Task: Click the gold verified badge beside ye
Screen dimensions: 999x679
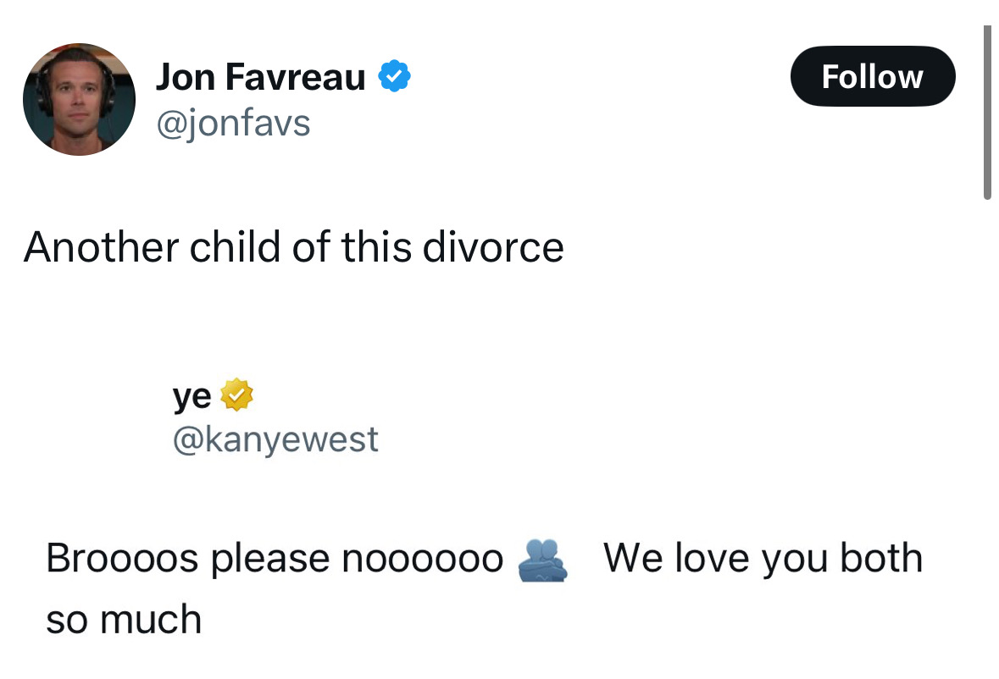Action: click(x=237, y=395)
